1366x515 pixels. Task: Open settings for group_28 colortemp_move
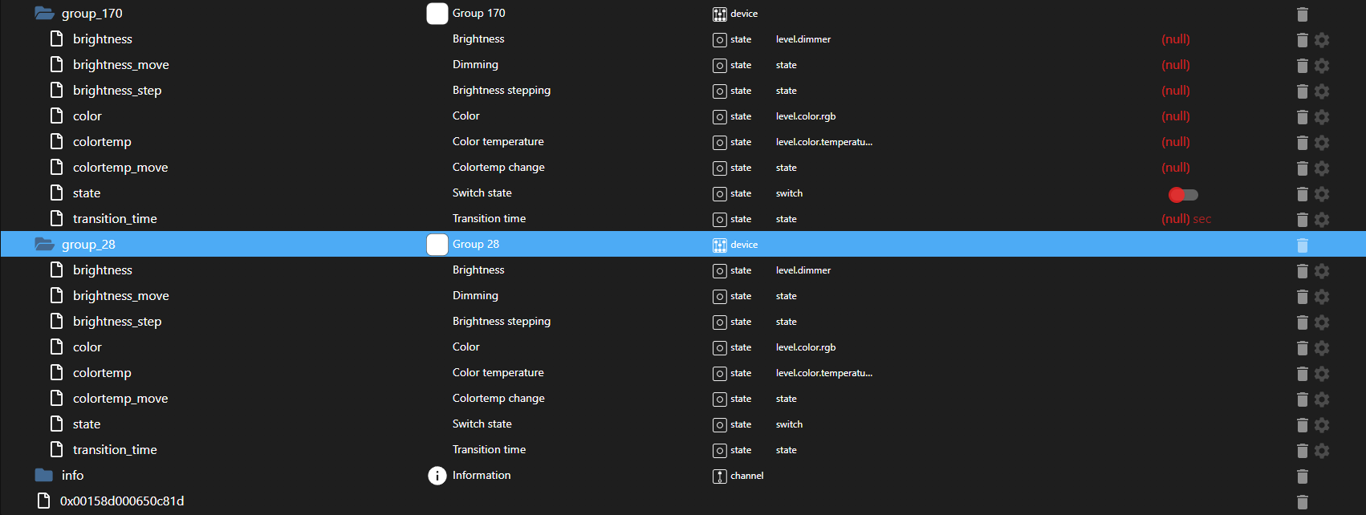(x=1322, y=399)
